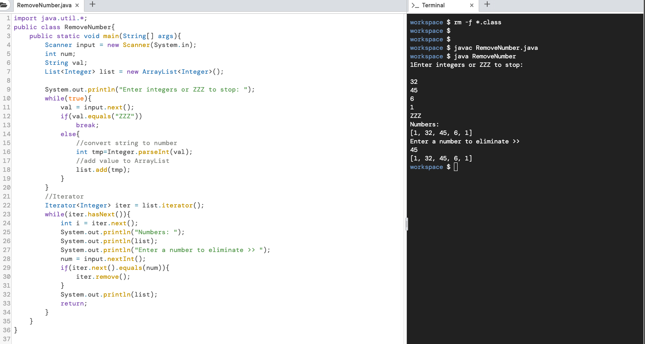This screenshot has width=645, height=344.
Task: Click 'int tmp=Integer.parseInt(val);' line
Action: pos(134,152)
